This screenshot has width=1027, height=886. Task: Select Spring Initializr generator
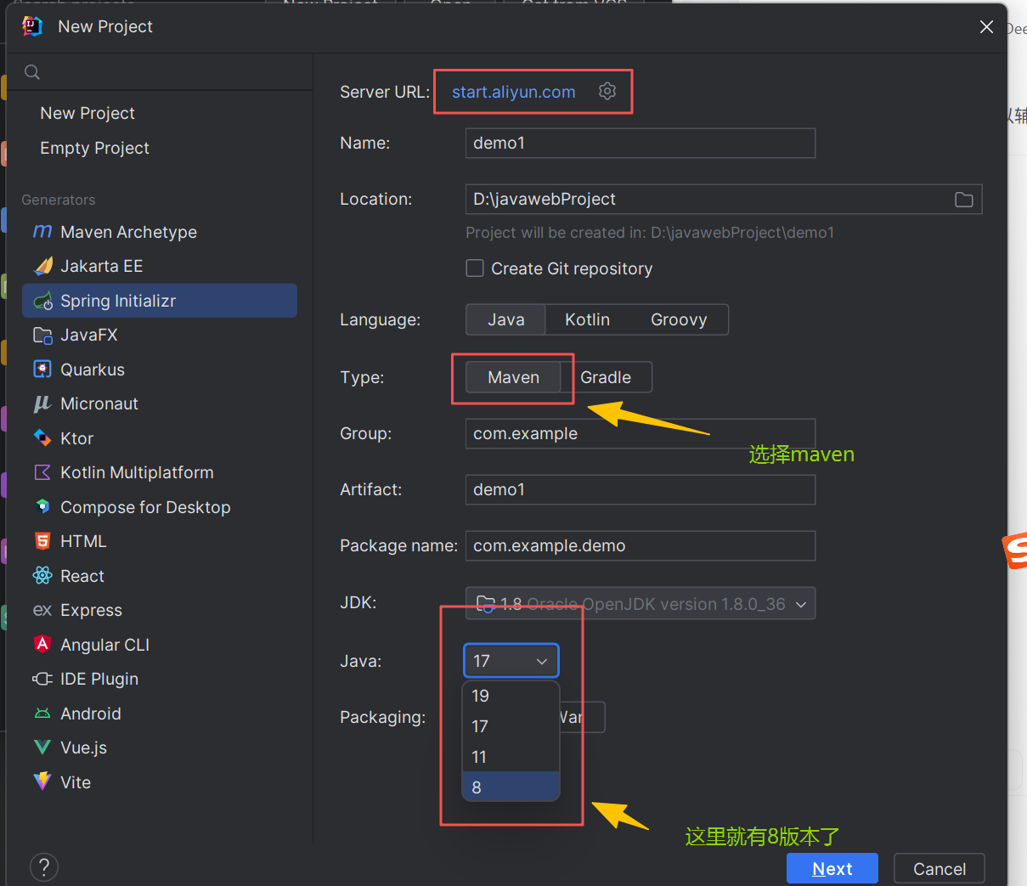tap(160, 301)
